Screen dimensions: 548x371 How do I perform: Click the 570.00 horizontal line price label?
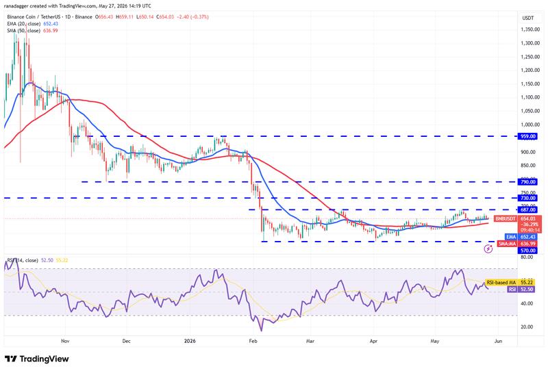(527, 251)
